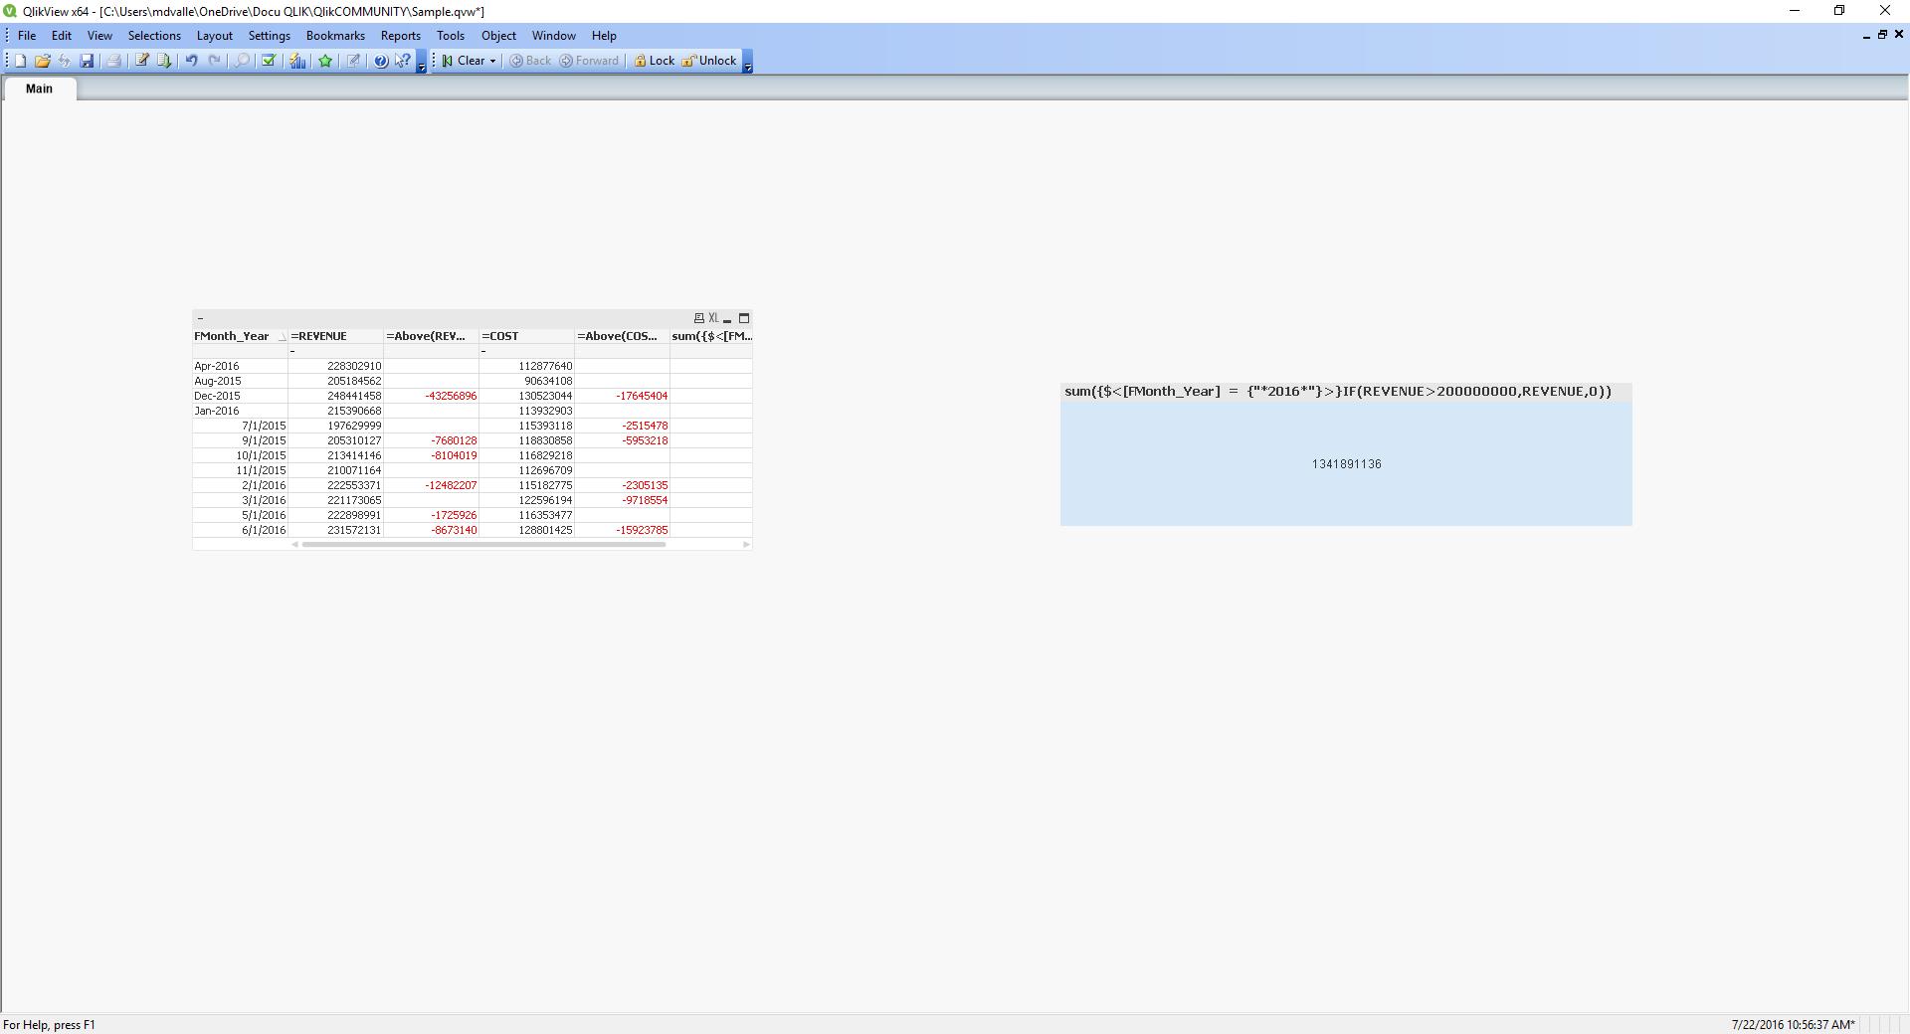The width and height of the screenshot is (1910, 1034).
Task: Click the sum({$<[FM... column header
Action: point(711,336)
